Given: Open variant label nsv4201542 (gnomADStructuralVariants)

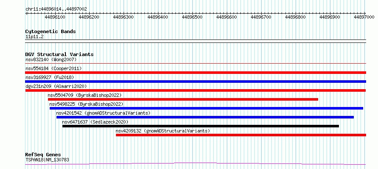Looking at the screenshot, I should [104, 113].
